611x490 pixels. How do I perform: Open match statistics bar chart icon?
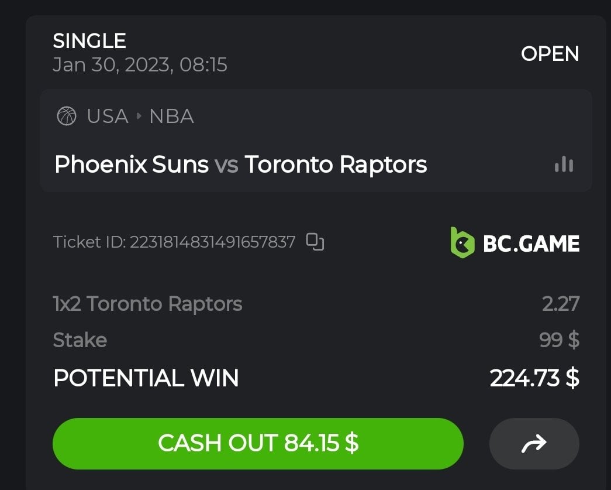coord(564,165)
